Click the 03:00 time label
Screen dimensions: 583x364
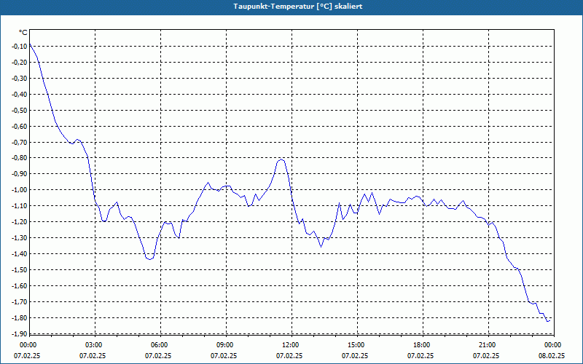[x=93, y=345]
